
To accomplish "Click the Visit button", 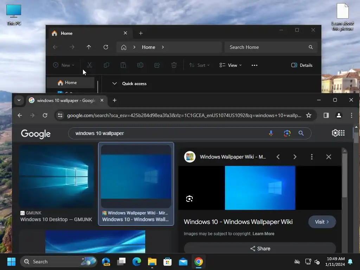I will pos(322,222).
